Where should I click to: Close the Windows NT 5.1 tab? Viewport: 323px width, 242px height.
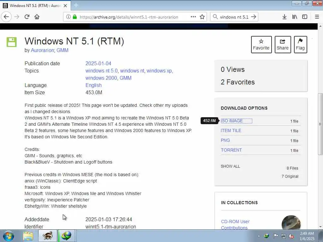(65, 6)
